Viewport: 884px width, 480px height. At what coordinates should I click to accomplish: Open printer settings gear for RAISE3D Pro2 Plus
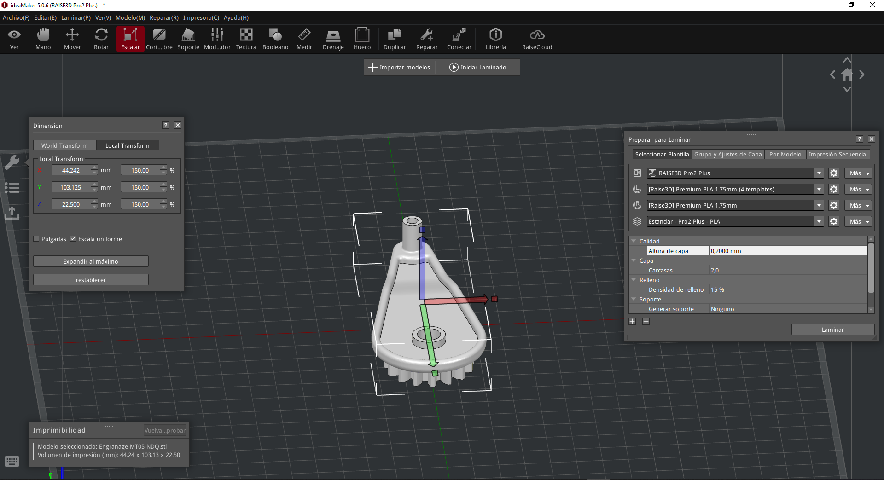pyautogui.click(x=834, y=173)
